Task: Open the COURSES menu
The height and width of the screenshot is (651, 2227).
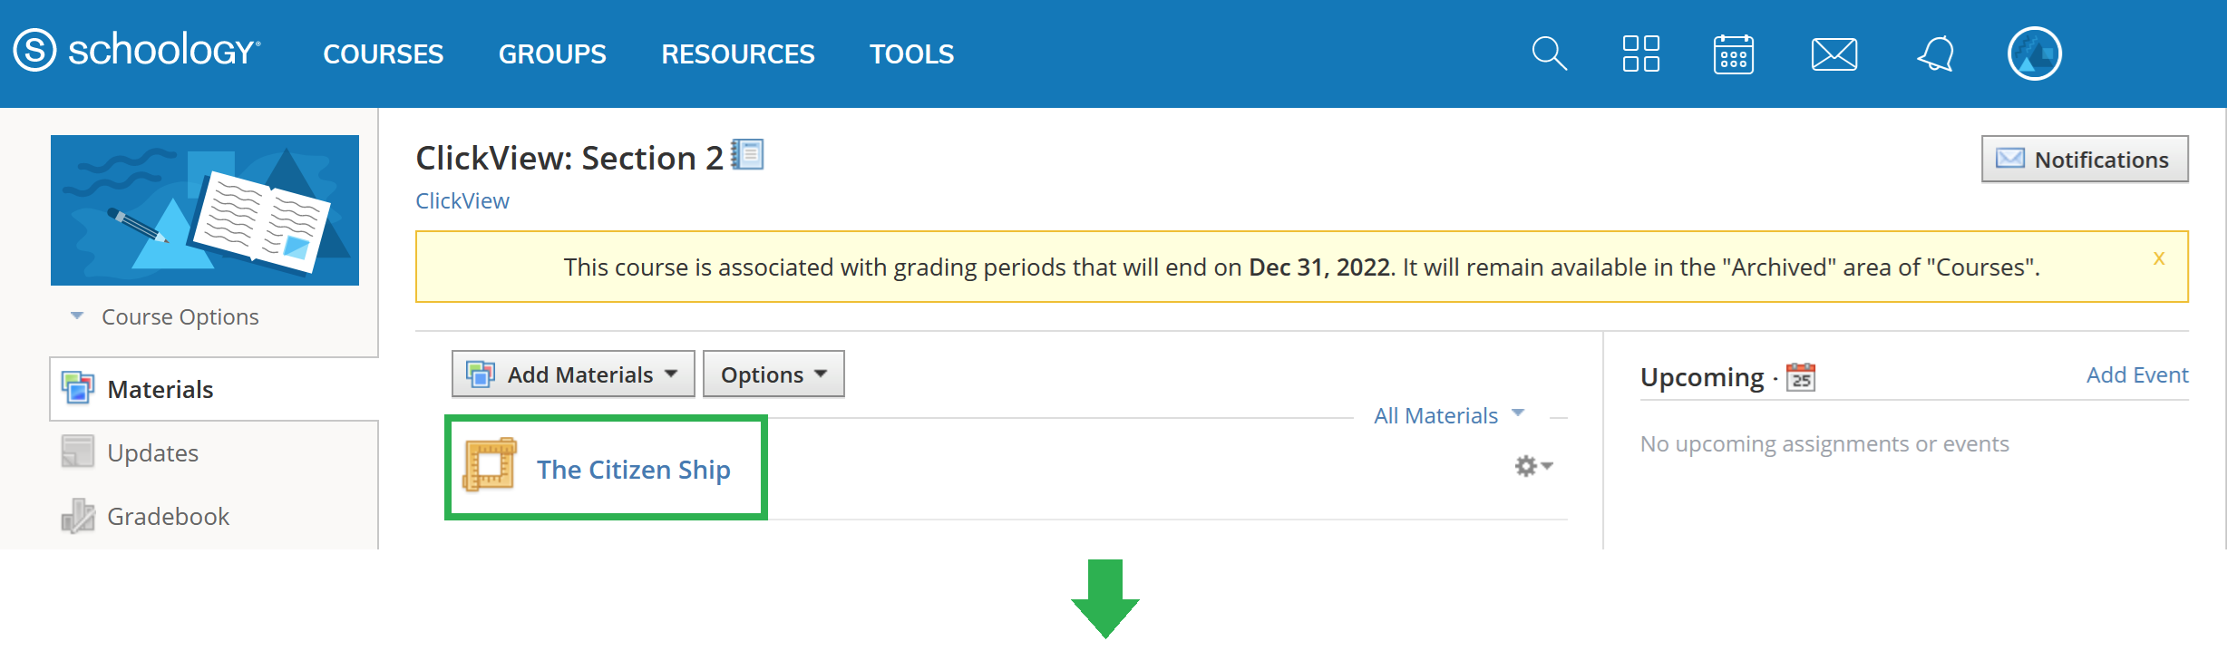Action: coord(383,53)
